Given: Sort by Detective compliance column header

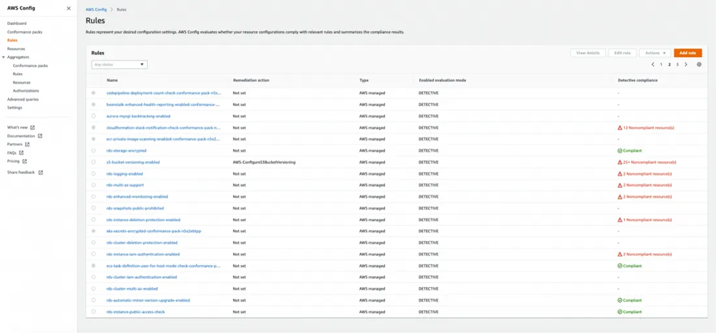Looking at the screenshot, I should [x=637, y=80].
